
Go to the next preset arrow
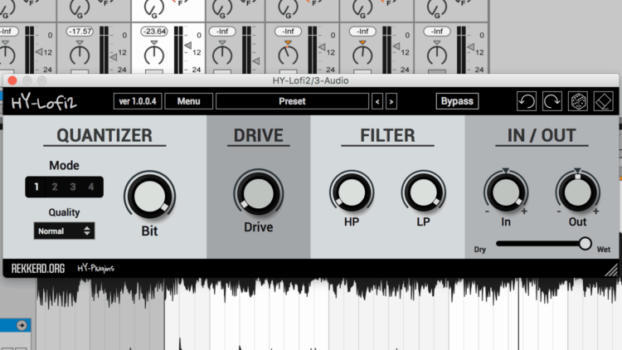pos(391,101)
